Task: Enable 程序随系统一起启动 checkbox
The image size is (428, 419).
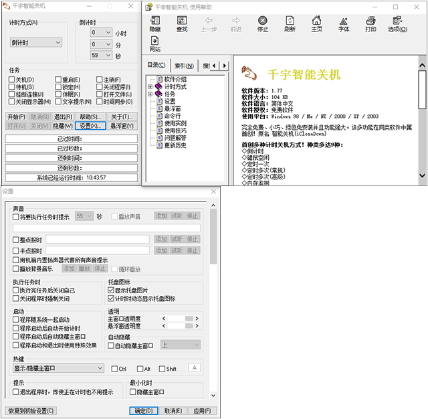Action: tap(16, 319)
